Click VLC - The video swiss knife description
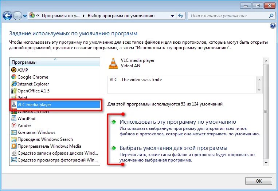 click(136, 80)
